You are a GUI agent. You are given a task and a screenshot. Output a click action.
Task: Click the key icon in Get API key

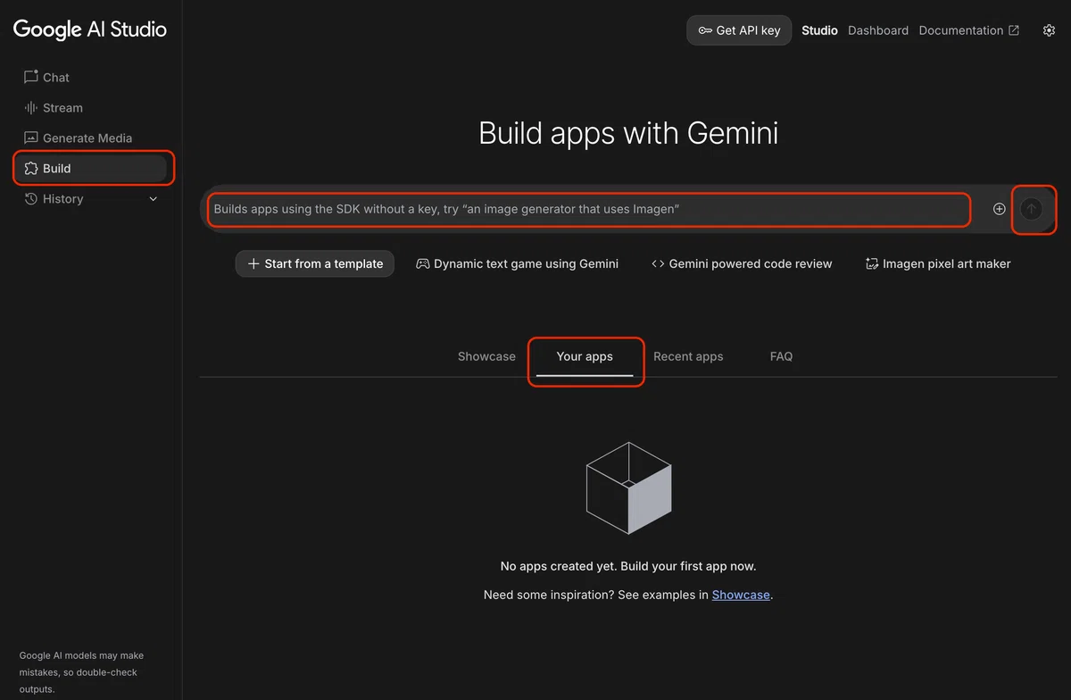pyautogui.click(x=705, y=30)
